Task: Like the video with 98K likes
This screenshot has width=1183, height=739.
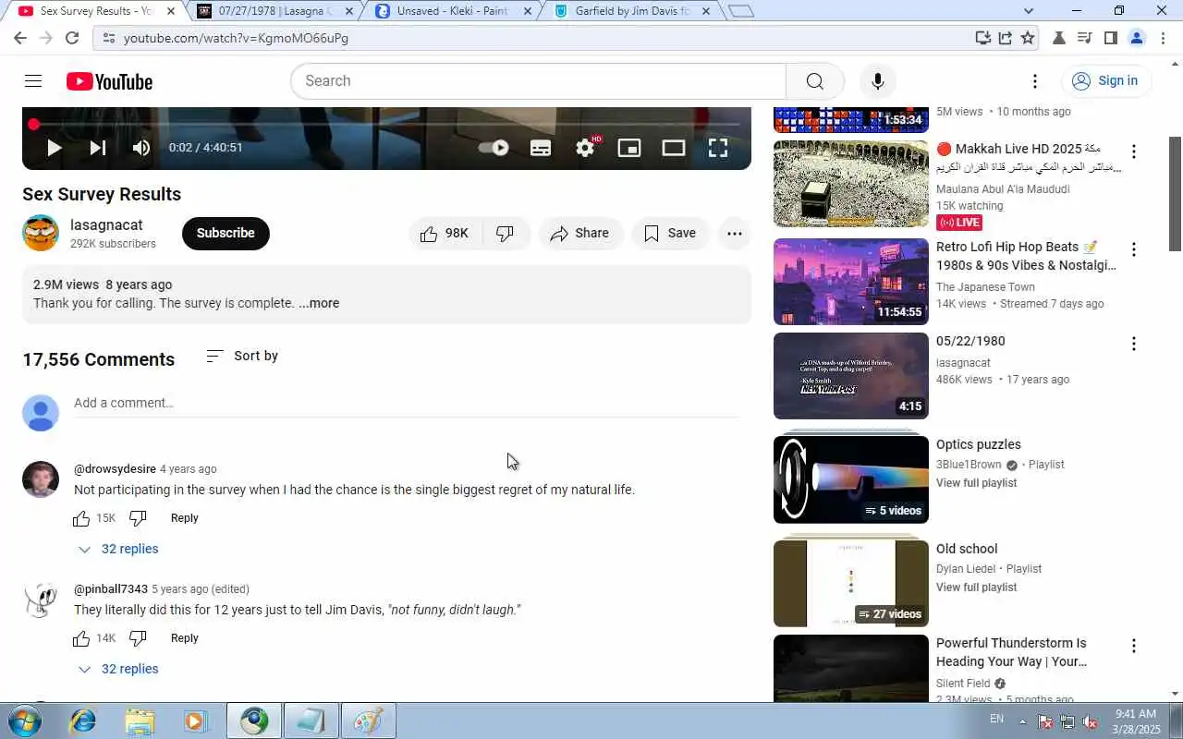Action: pos(445,234)
